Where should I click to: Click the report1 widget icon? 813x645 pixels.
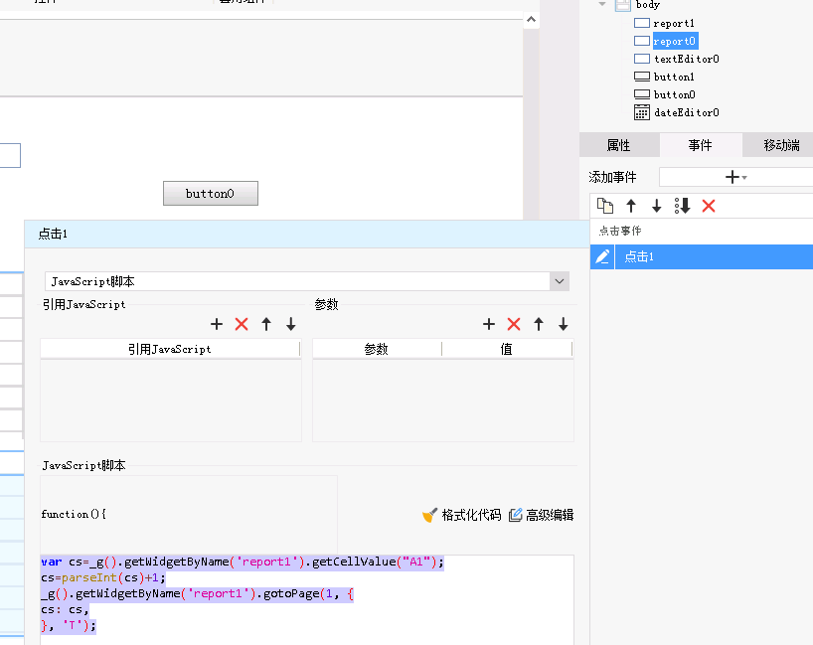[x=642, y=23]
